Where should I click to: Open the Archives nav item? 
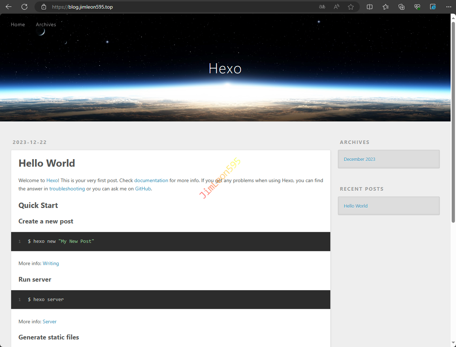point(46,24)
